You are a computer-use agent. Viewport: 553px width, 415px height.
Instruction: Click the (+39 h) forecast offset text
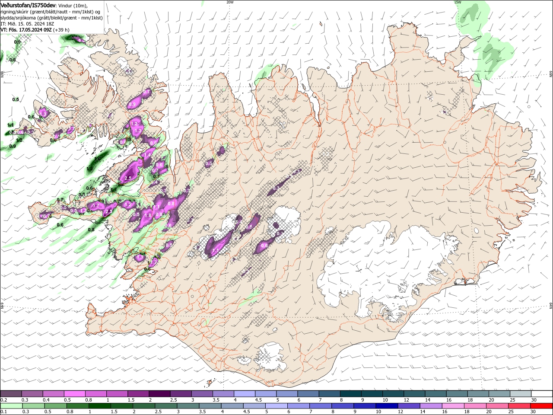(61, 30)
